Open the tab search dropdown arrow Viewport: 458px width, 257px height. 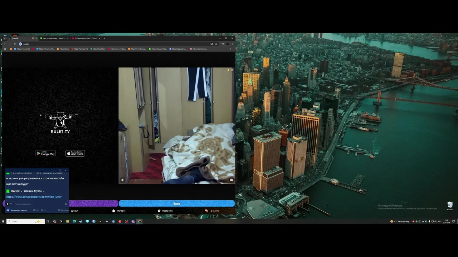(5, 38)
